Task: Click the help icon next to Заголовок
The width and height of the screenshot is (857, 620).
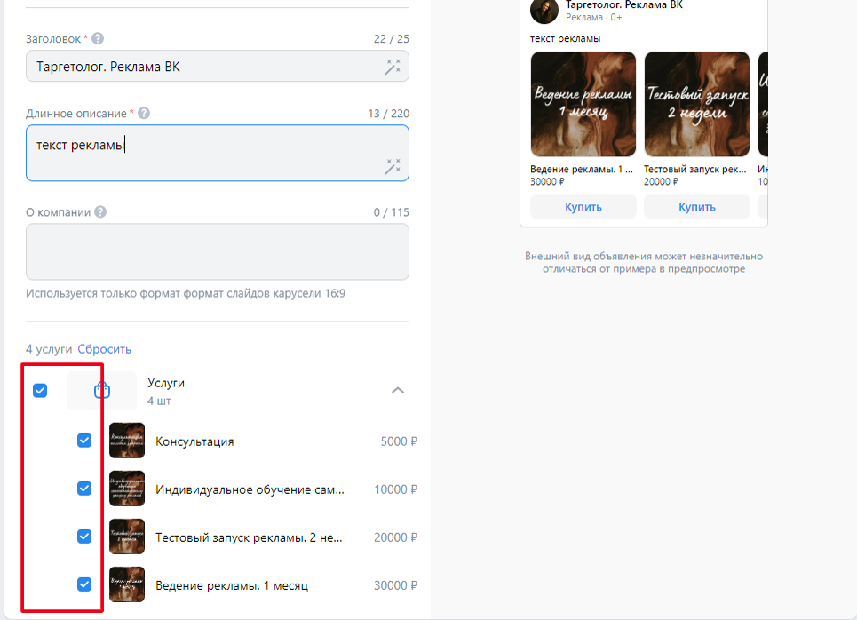Action: [98, 39]
